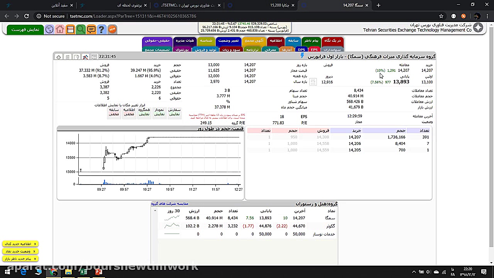Go to TSETMC home icon

pos(60,29)
